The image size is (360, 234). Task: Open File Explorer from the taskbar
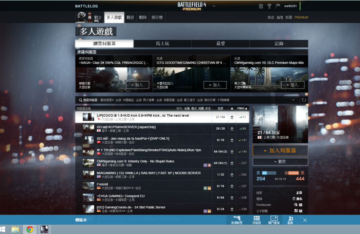(15, 229)
